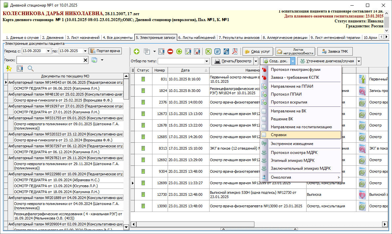Image resolution: width=392 pixels, height=234 pixels.
Task: Click the Уточнение диагноза/случая button
Action: (327, 61)
